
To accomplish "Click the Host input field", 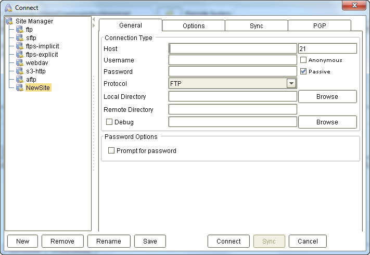I will pyautogui.click(x=233, y=48).
